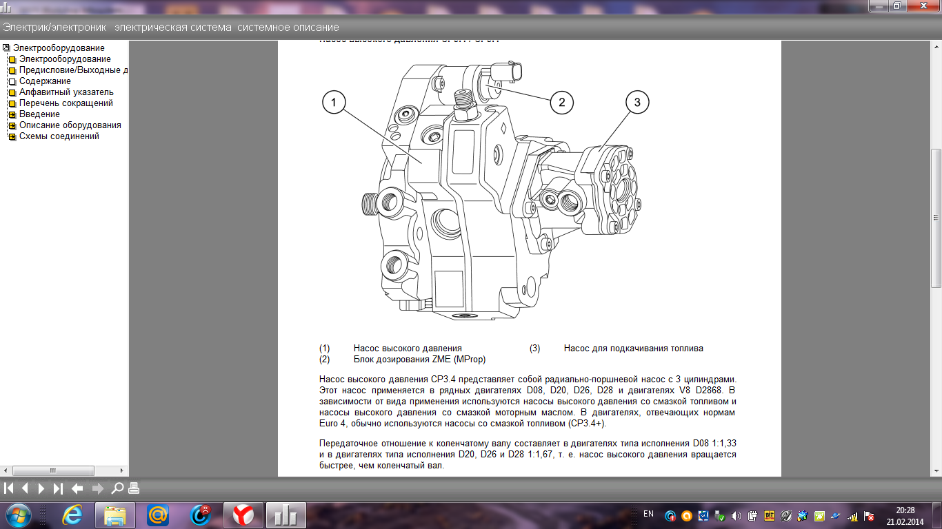Click the Введение tree label
The height and width of the screenshot is (529, 942).
tap(39, 114)
